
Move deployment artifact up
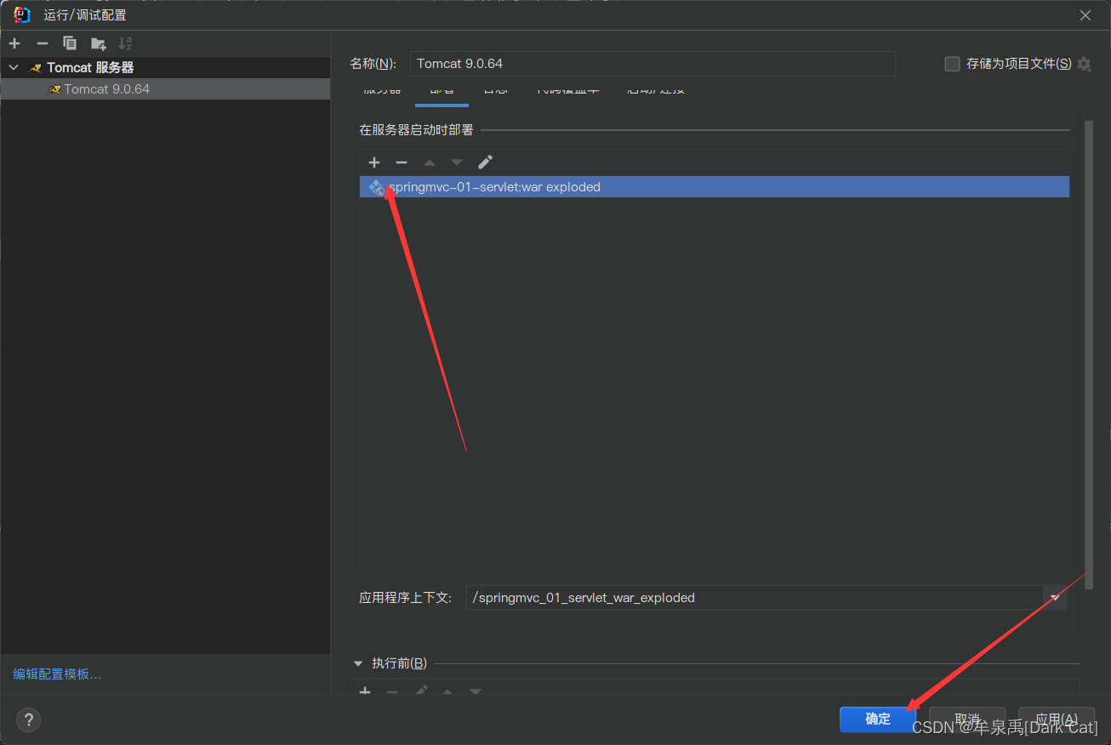point(430,162)
